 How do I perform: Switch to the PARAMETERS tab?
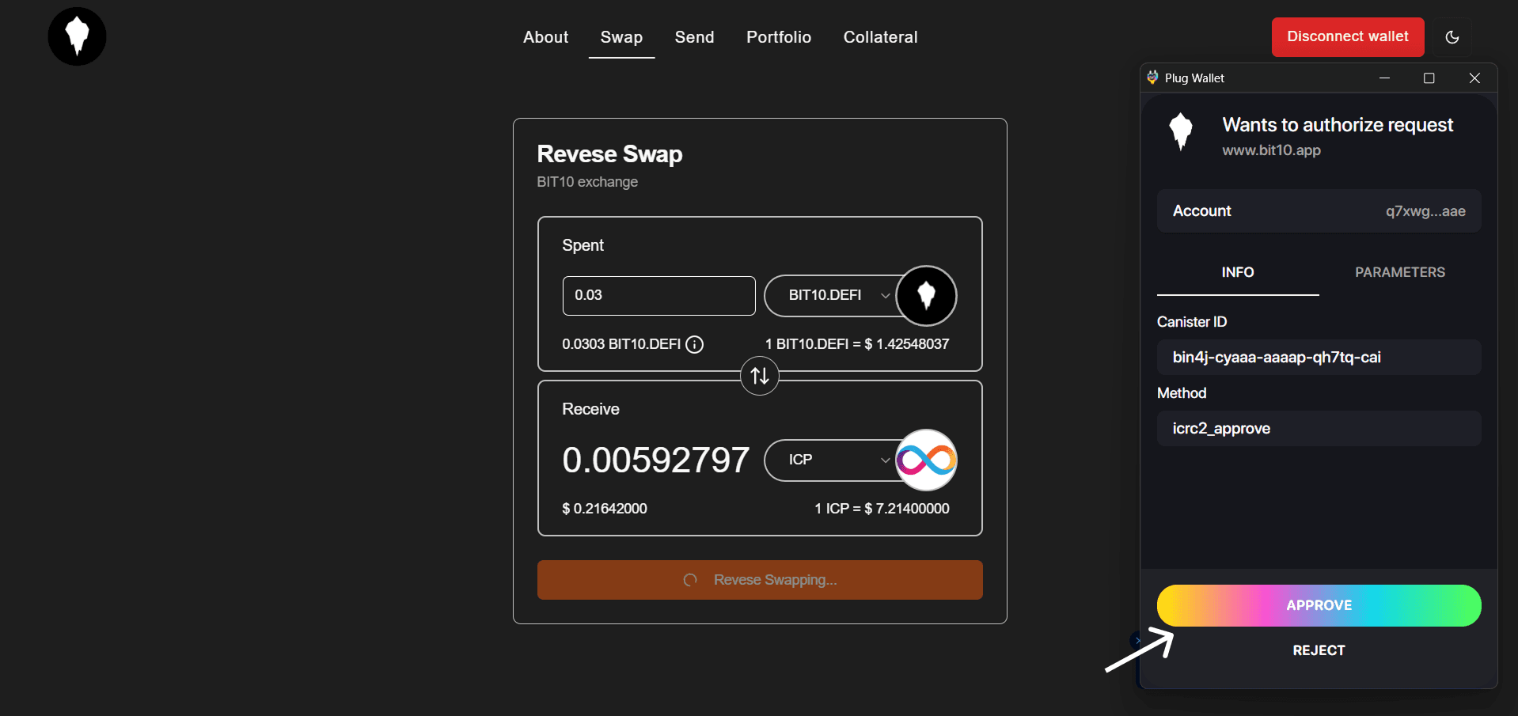click(x=1400, y=272)
